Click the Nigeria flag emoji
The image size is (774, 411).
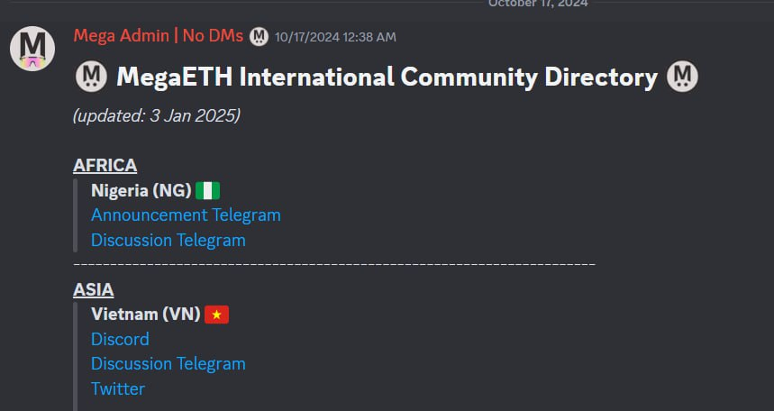208,190
